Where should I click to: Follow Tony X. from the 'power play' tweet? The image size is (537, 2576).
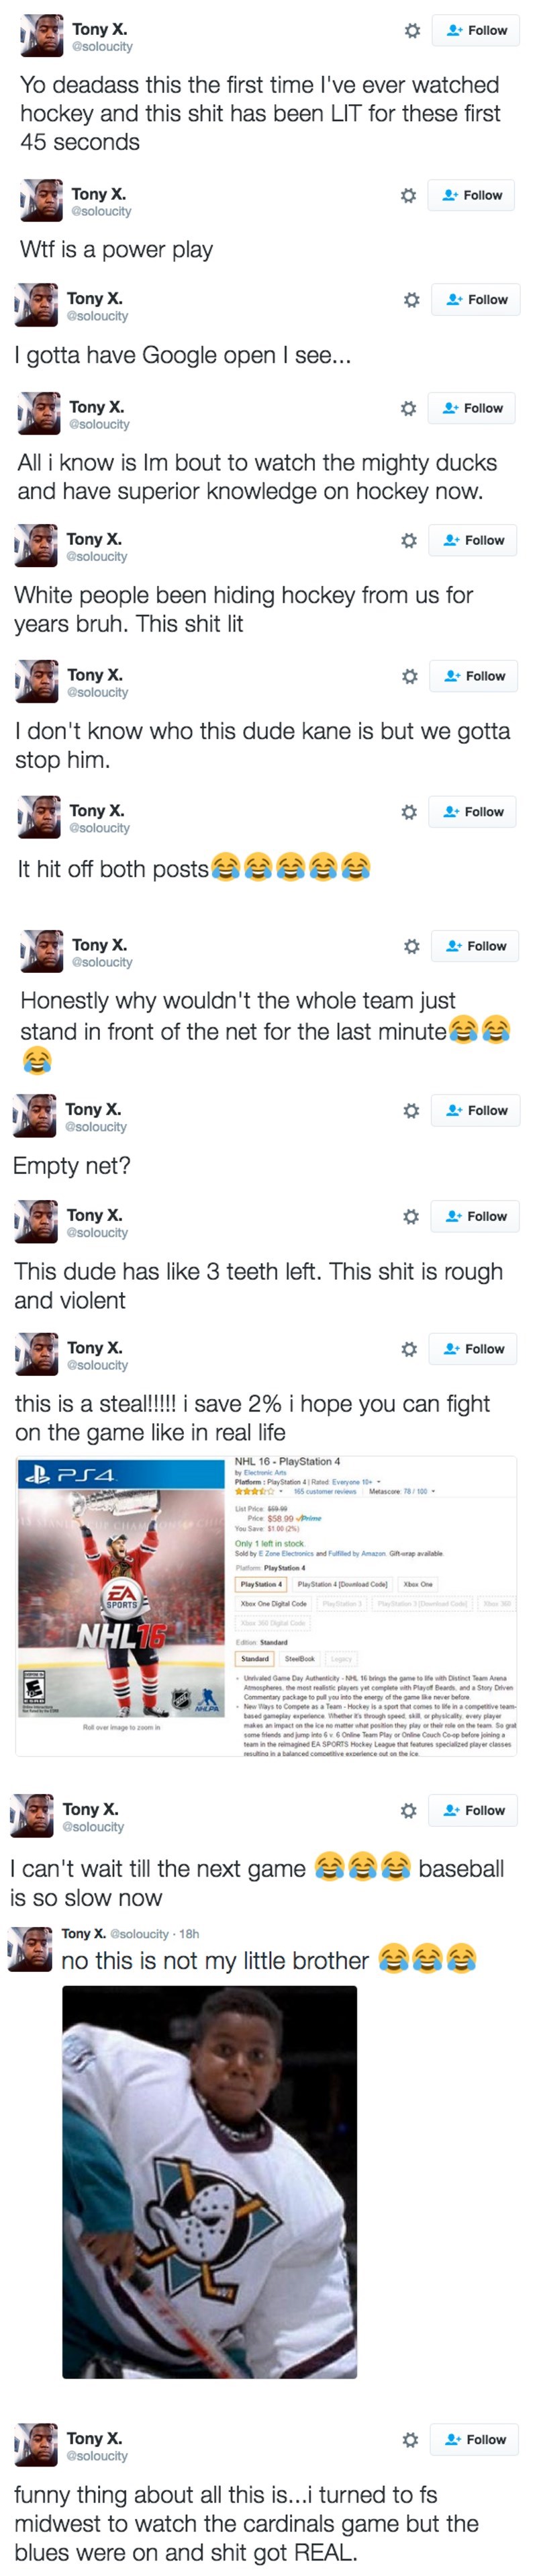(472, 196)
